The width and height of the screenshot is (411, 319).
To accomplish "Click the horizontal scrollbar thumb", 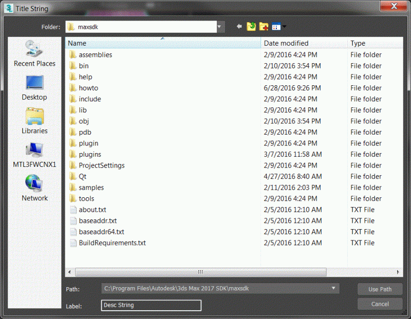I will (200, 272).
